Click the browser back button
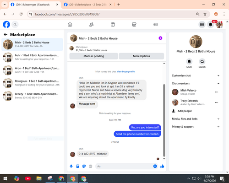229x183 pixels. coord(5,14)
